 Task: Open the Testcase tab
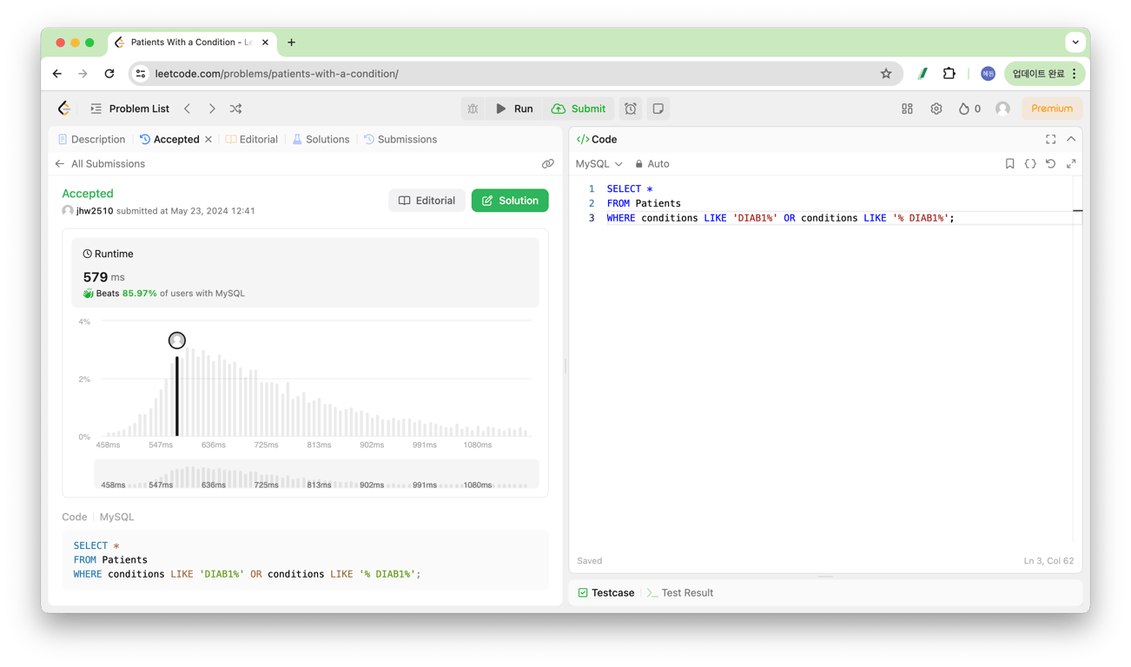[x=606, y=592]
